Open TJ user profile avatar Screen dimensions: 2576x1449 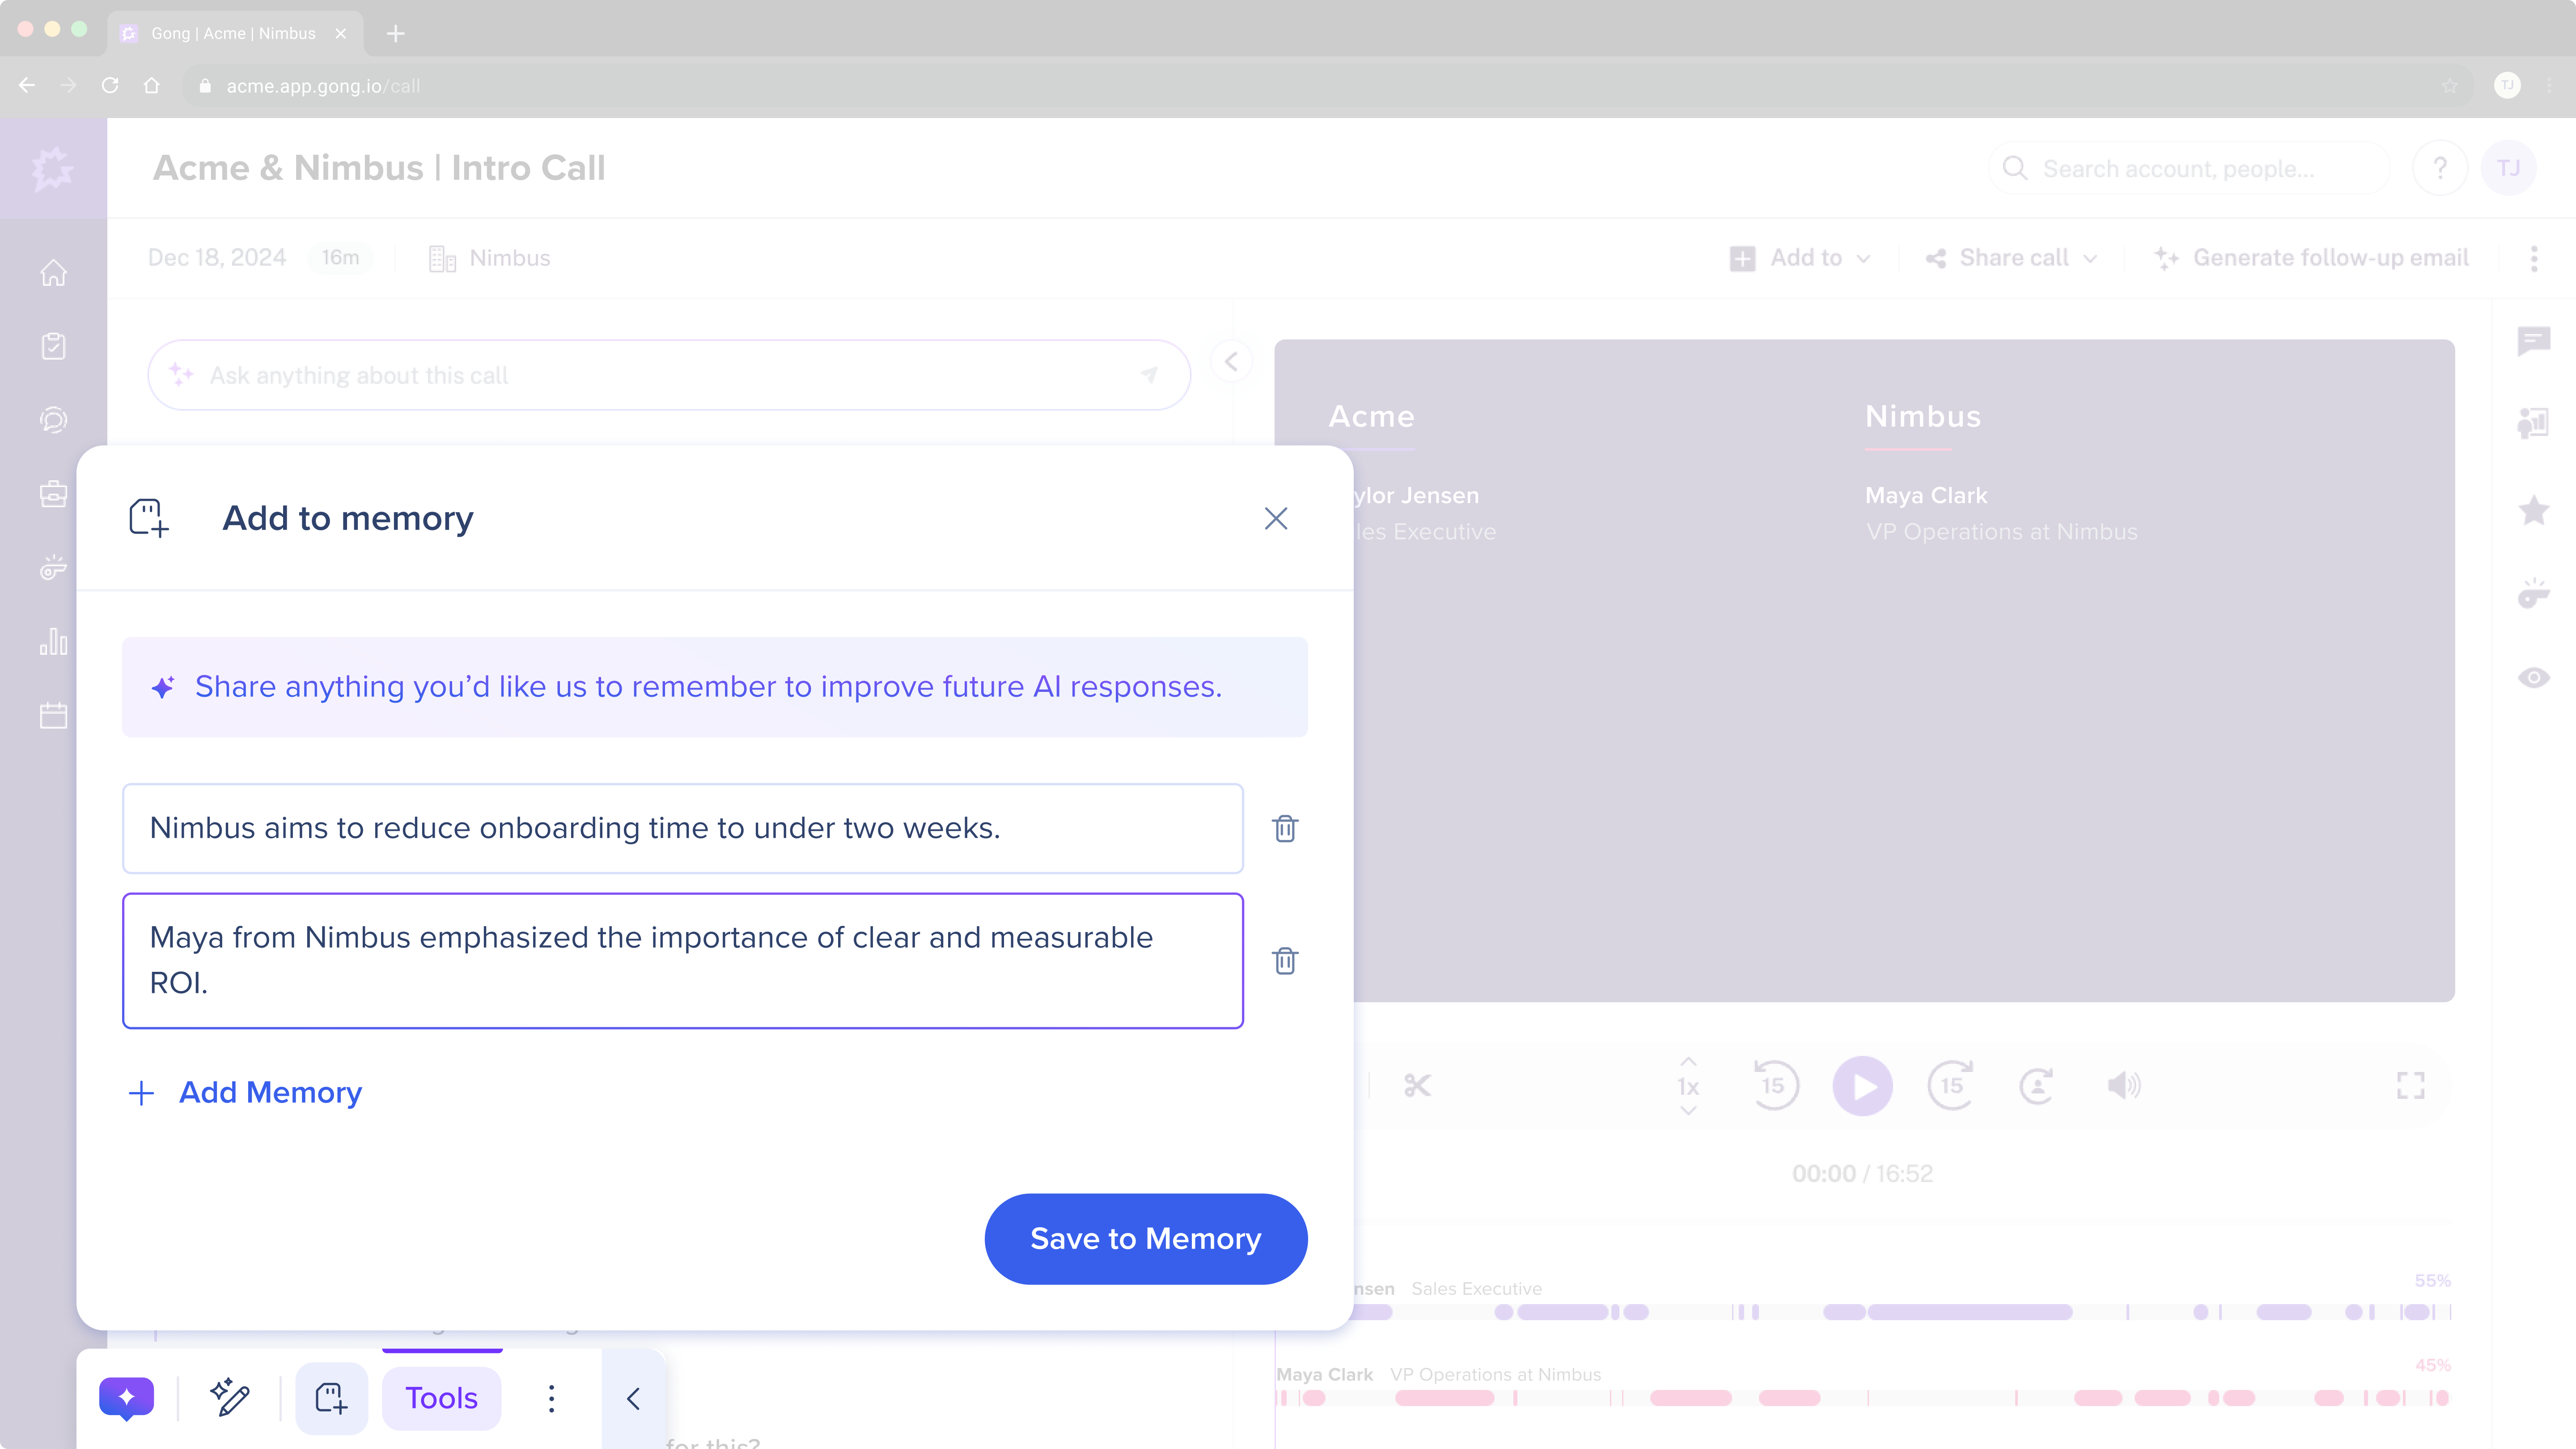pyautogui.click(x=2508, y=168)
